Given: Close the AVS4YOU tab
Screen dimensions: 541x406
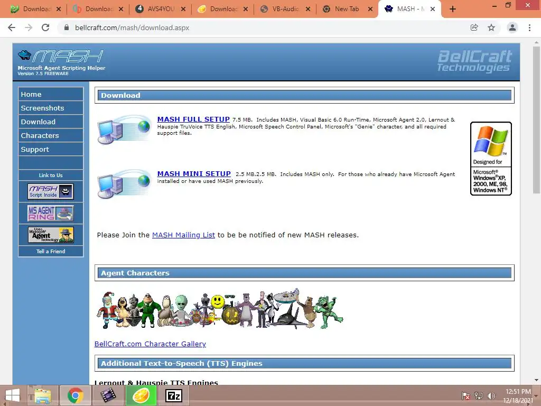Looking at the screenshot, I should click(183, 9).
